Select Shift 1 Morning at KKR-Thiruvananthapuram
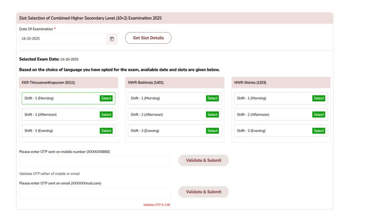The height and width of the screenshot is (215, 378). coord(106,98)
